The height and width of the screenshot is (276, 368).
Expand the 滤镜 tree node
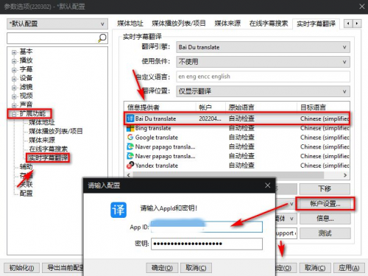[x=14, y=88]
